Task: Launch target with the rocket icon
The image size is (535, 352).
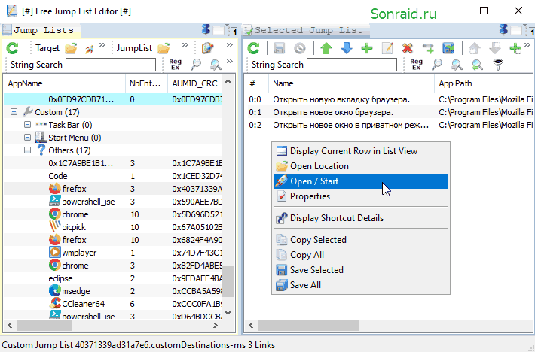Action: pyautogui.click(x=89, y=49)
